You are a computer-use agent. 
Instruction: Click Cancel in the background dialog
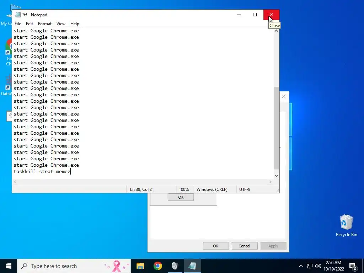[x=245, y=246]
